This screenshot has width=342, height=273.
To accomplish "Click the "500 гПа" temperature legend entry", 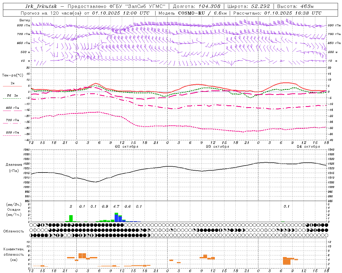I will [13, 133].
